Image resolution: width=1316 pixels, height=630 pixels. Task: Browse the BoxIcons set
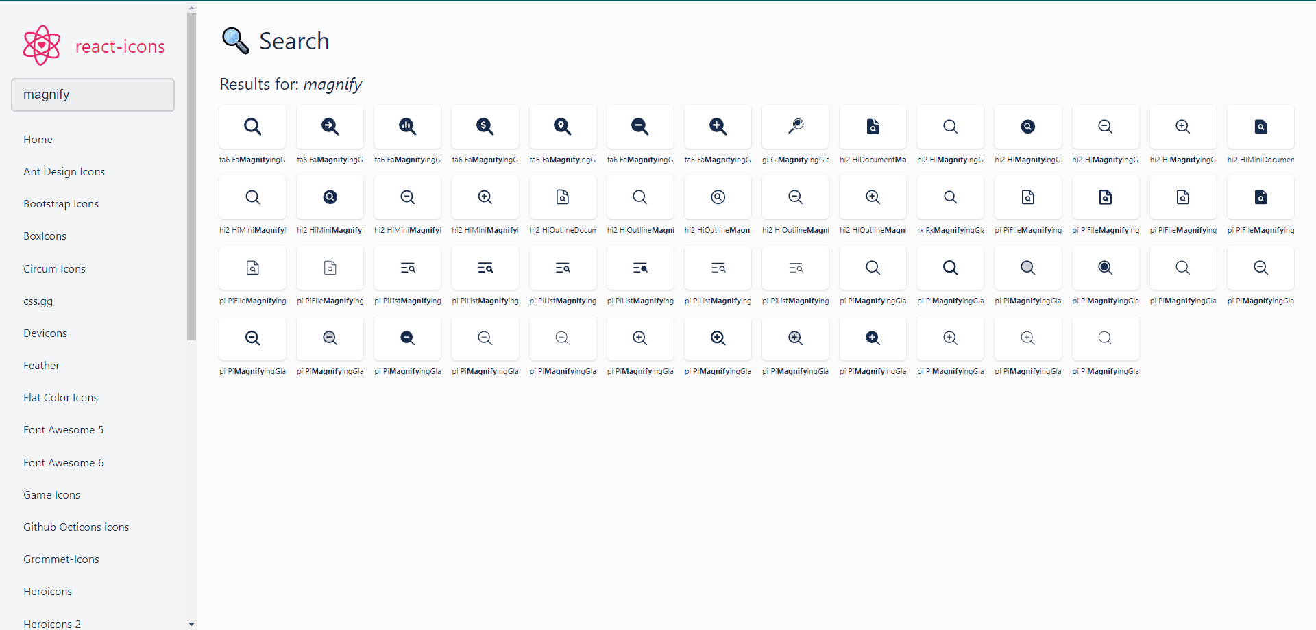tap(45, 236)
